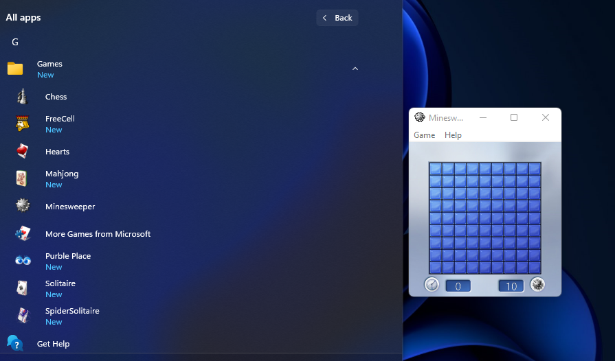Click the Minesweeper mine icon in the apps list
Viewport: 615px width, 361px height.
pyautogui.click(x=23, y=206)
